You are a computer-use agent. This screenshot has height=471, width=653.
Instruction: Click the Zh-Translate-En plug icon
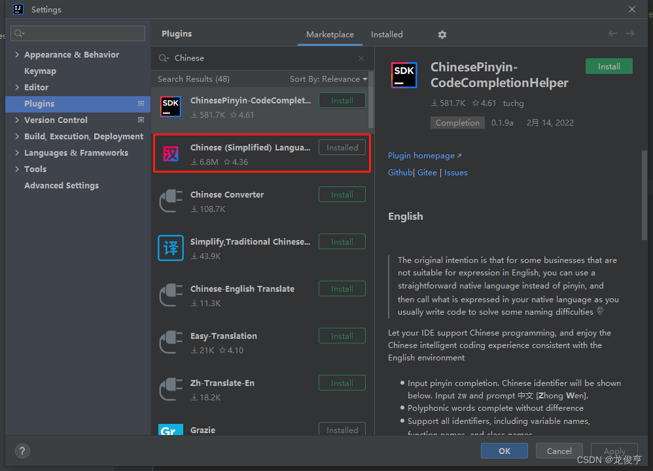point(171,389)
